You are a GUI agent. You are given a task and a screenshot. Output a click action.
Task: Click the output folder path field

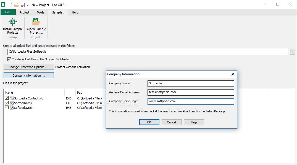click(x=148, y=52)
